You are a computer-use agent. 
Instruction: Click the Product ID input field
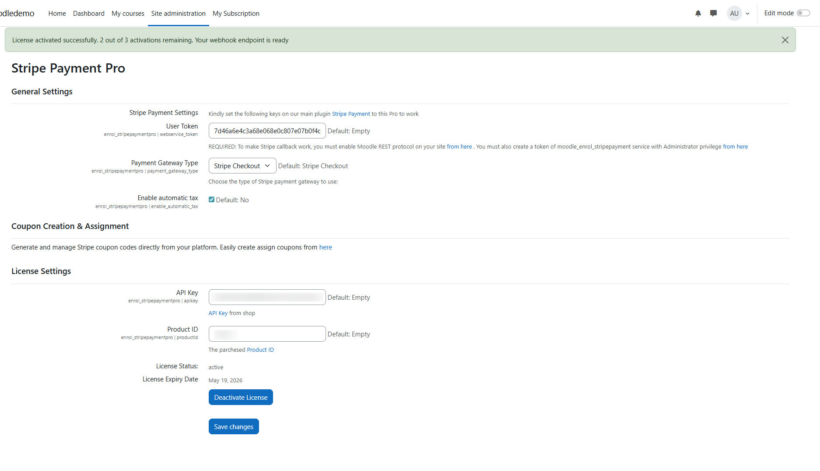pos(267,334)
